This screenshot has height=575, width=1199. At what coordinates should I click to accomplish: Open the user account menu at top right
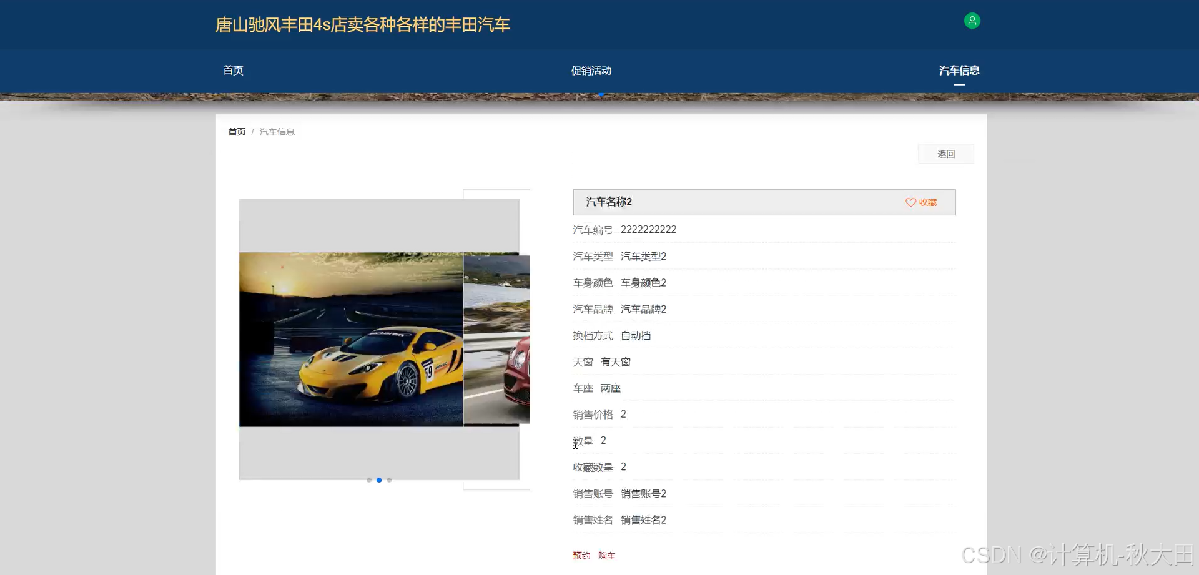(x=972, y=21)
